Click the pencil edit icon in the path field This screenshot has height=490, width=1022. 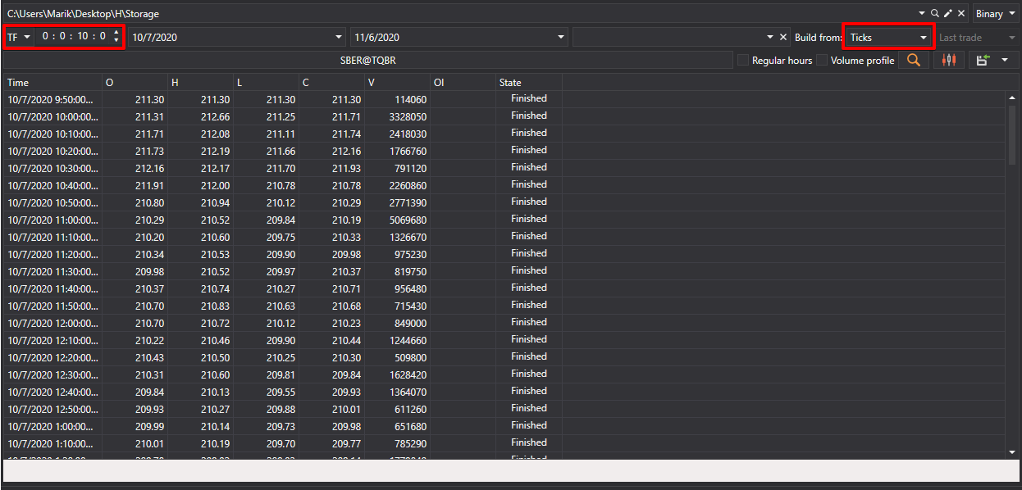[948, 13]
